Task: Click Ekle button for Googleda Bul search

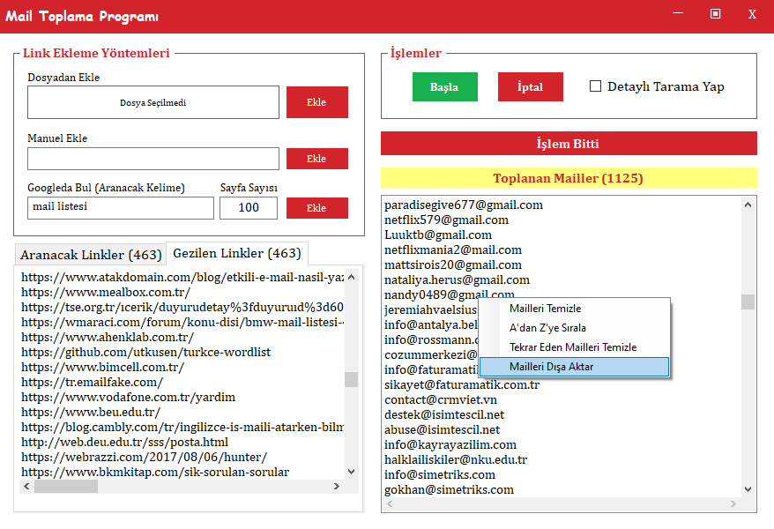Action: coord(316,208)
